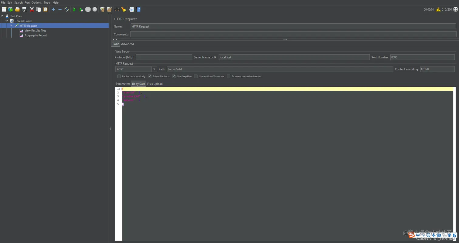Open the Templates toolbar icon

tap(11, 9)
